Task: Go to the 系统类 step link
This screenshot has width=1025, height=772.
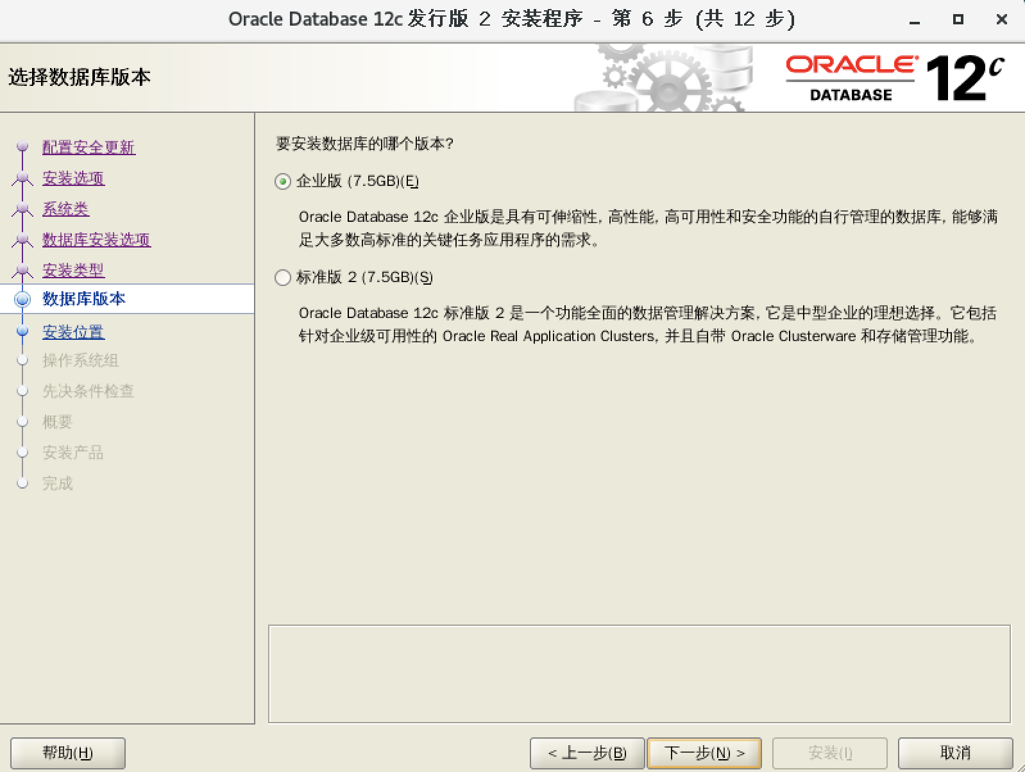Action: (65, 209)
